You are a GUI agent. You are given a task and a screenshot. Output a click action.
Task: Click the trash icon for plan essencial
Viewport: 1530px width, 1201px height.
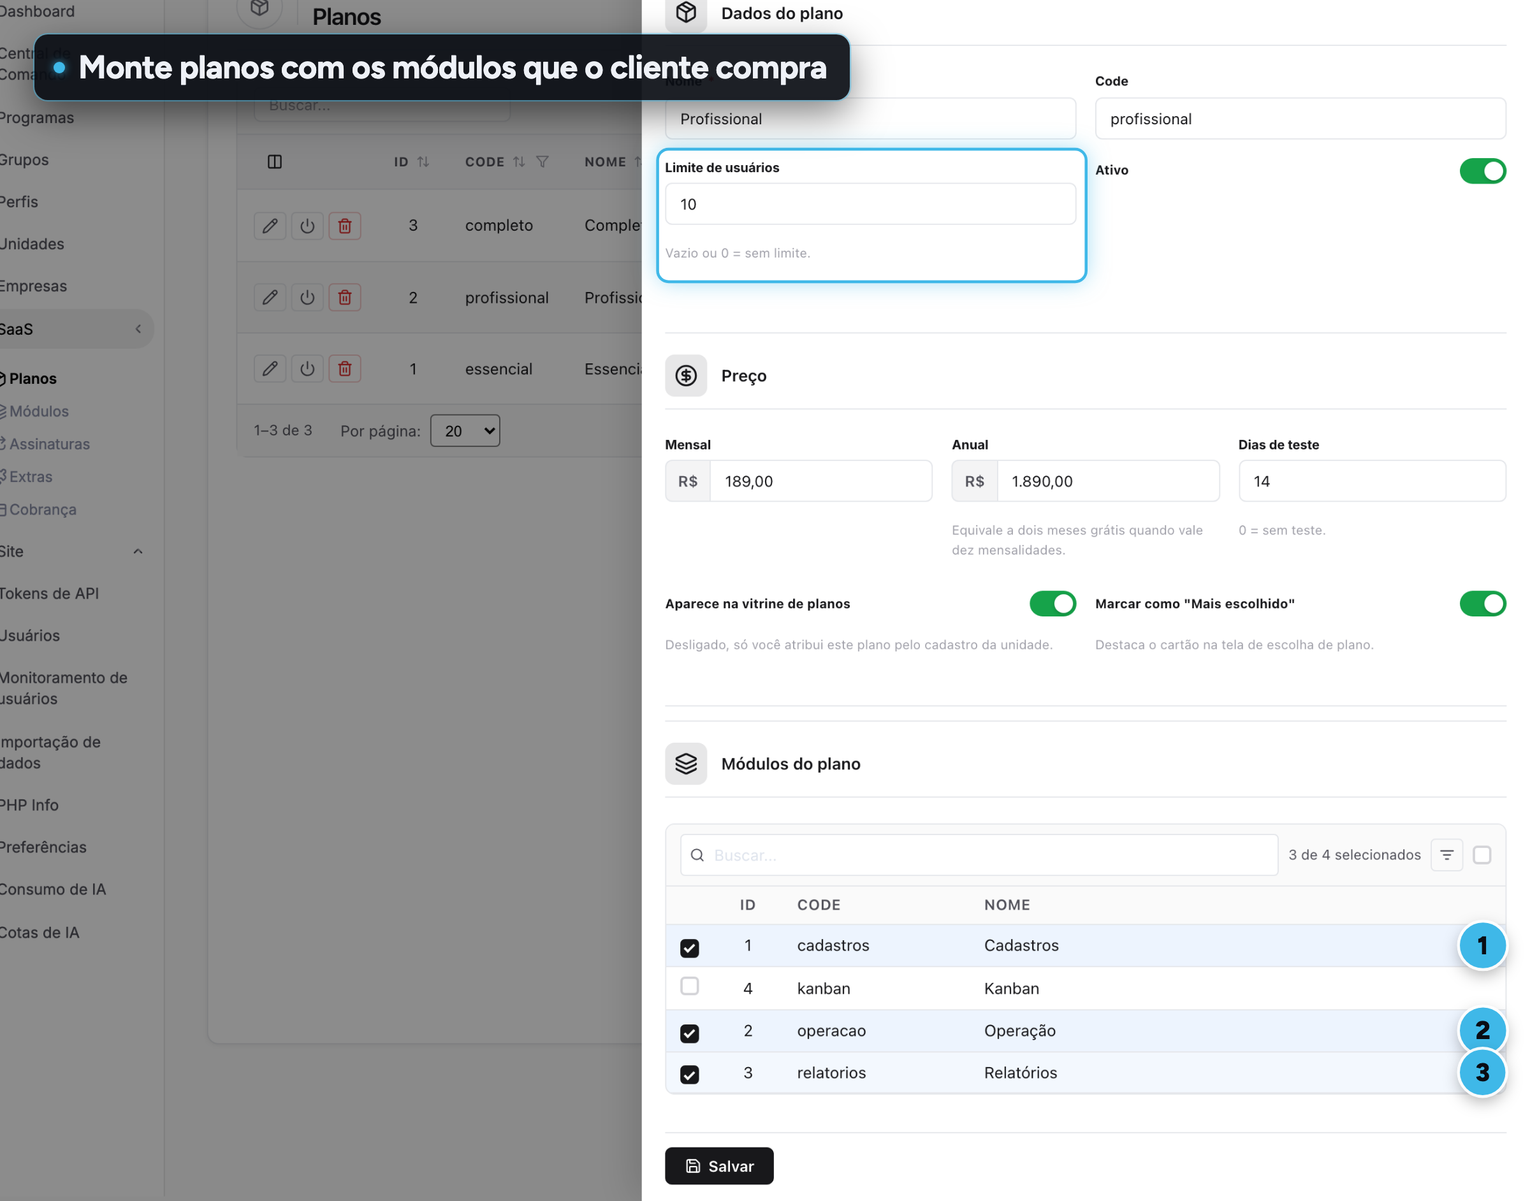(x=344, y=368)
